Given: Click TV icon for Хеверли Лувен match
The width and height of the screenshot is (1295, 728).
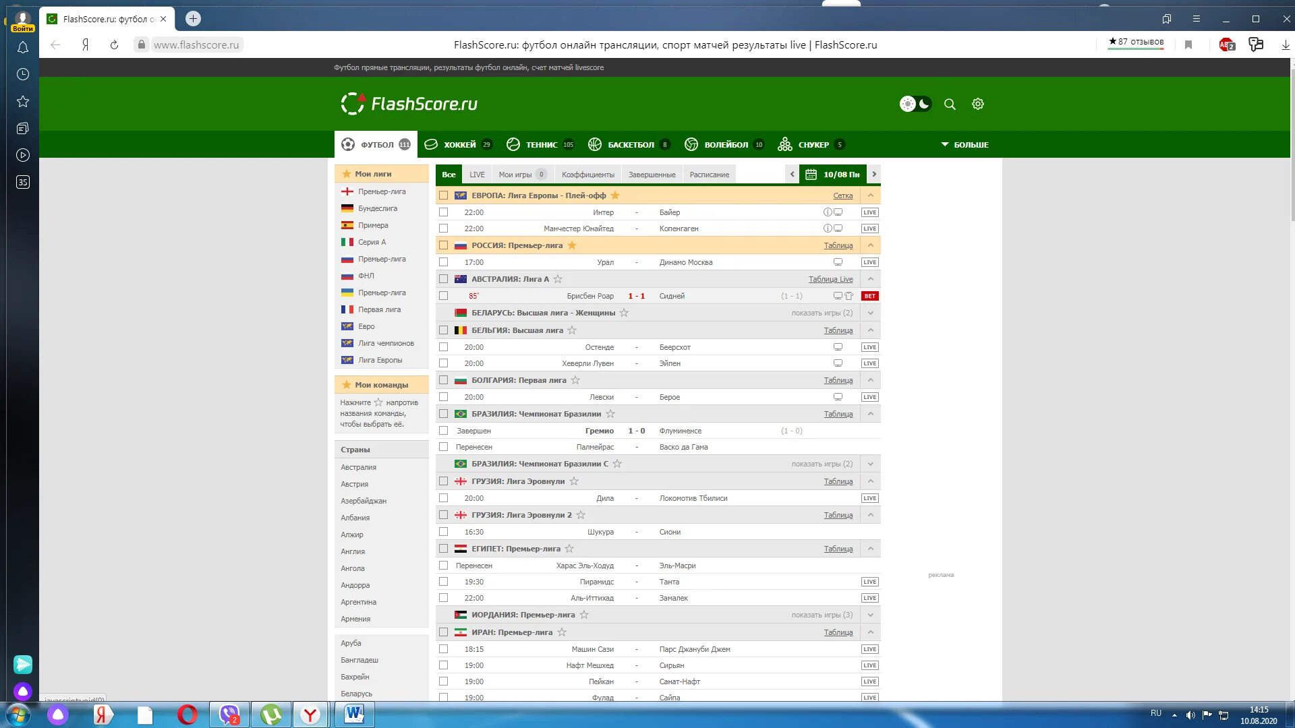Looking at the screenshot, I should (x=838, y=363).
